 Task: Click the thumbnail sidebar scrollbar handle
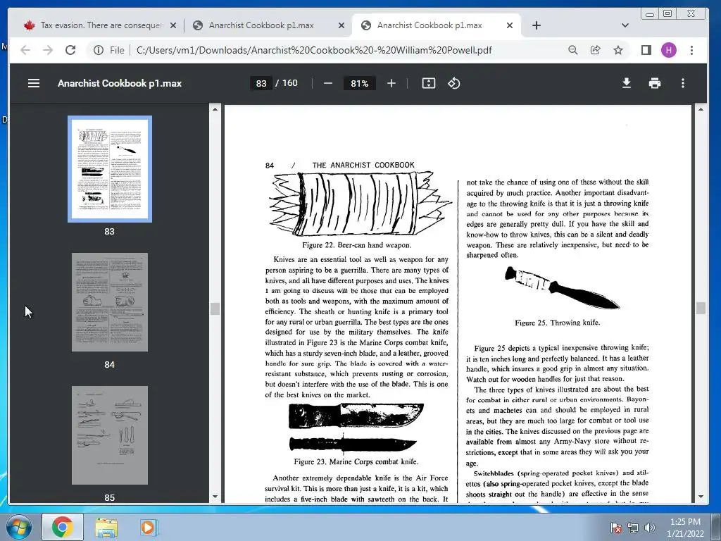click(x=215, y=309)
